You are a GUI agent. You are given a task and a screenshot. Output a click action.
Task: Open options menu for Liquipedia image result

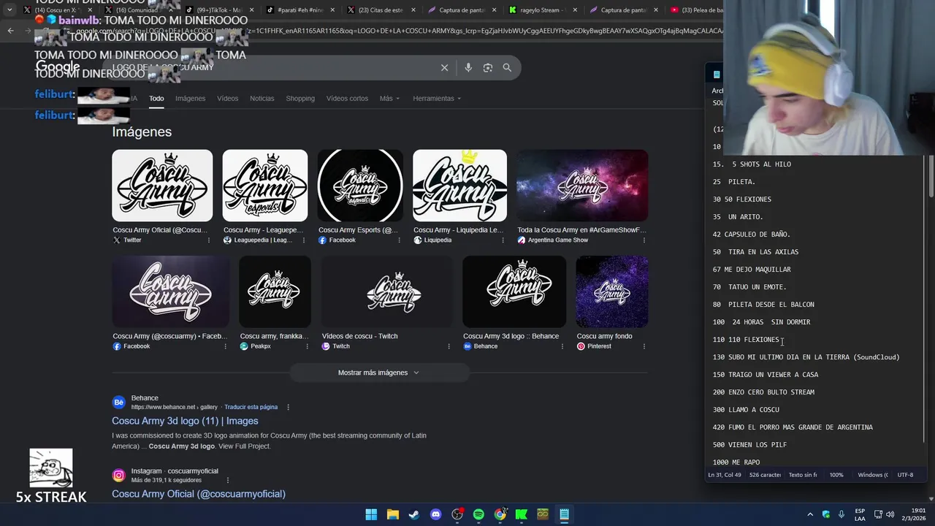(503, 240)
